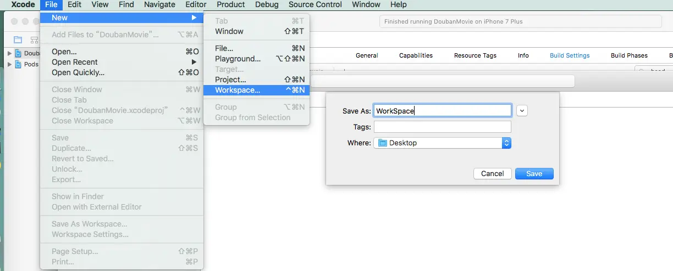Switch to the Resource Tags tab
The width and height of the screenshot is (673, 271).
[x=475, y=55]
